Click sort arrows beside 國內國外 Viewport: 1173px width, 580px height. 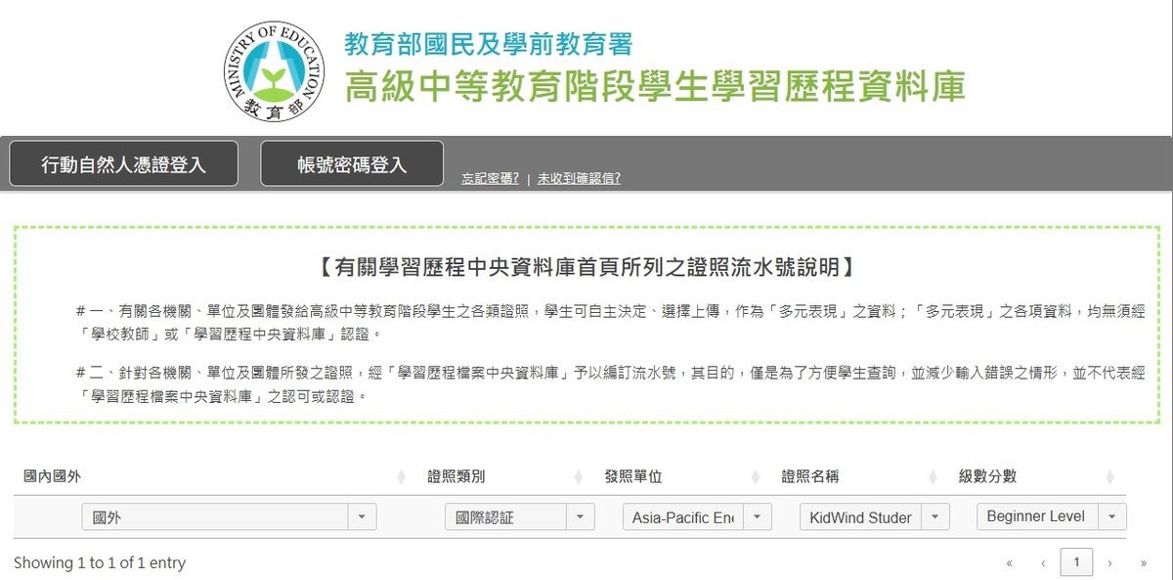[401, 477]
